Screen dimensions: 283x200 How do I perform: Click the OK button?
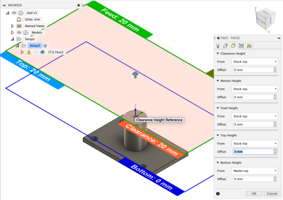coord(254,194)
